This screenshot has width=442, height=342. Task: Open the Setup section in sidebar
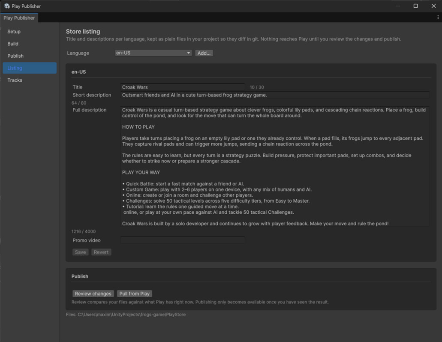30,32
